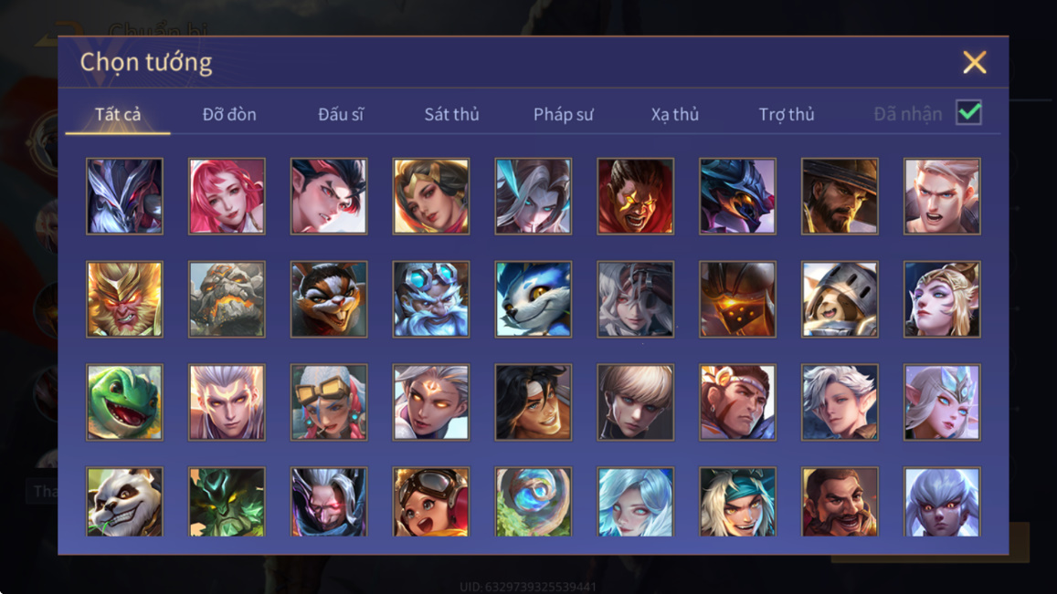This screenshot has width=1057, height=594.
Task: Toggle the Đã nhận checkbox
Action: [968, 112]
